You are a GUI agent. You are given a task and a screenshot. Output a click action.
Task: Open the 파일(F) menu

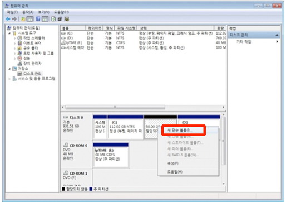12,12
